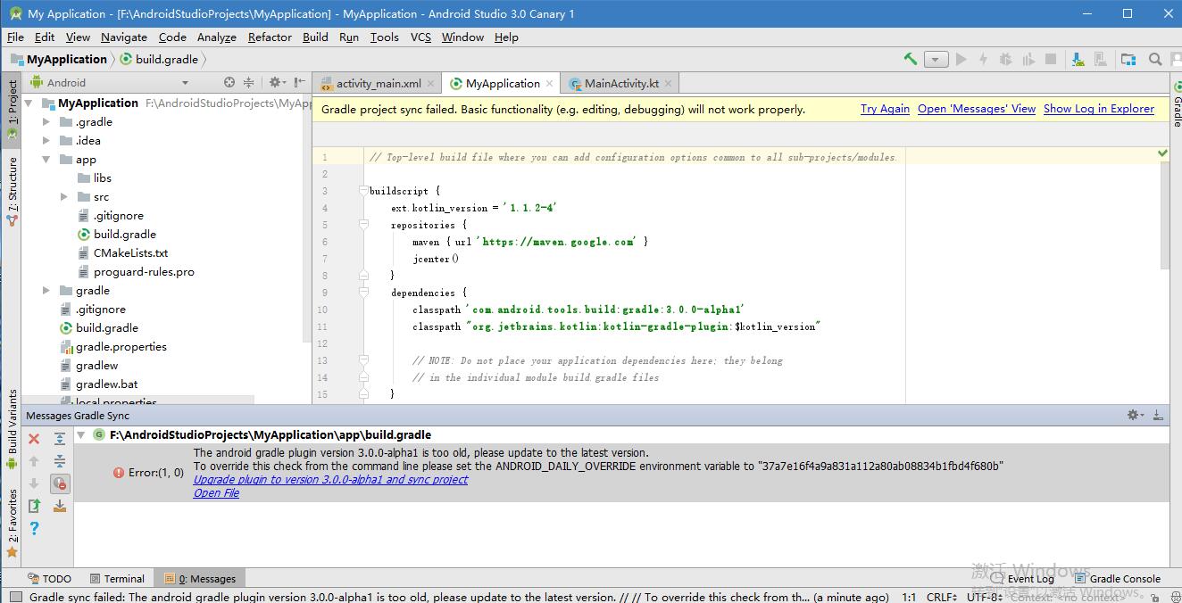Toggle the 1: Project side tab
The image size is (1182, 603).
[x=12, y=110]
